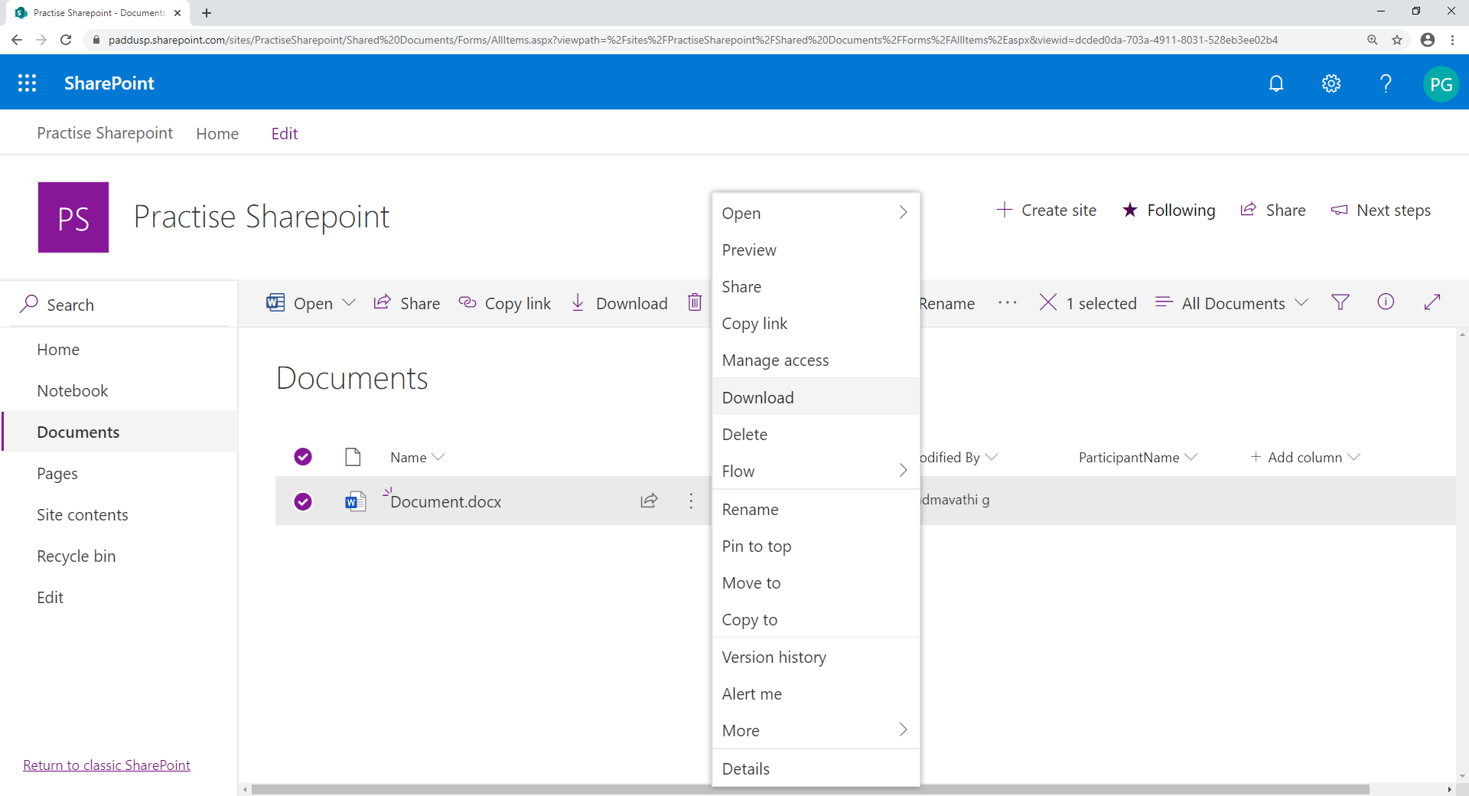Select Version history from the context menu
The height and width of the screenshot is (796, 1469).
coord(774,656)
